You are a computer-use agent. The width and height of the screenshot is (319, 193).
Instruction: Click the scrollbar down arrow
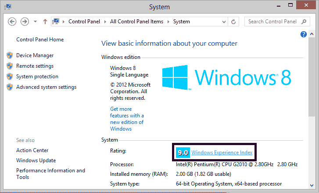[312, 185]
